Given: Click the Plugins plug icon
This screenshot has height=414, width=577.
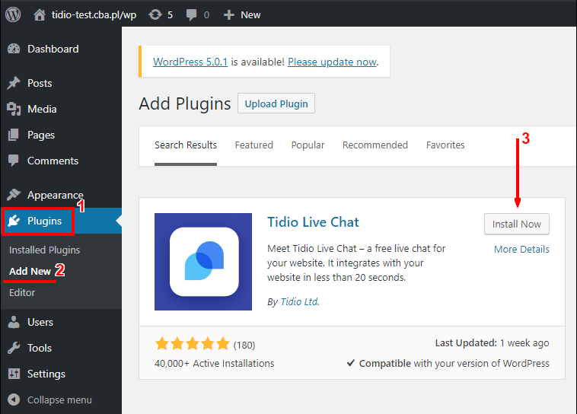Looking at the screenshot, I should (14, 221).
